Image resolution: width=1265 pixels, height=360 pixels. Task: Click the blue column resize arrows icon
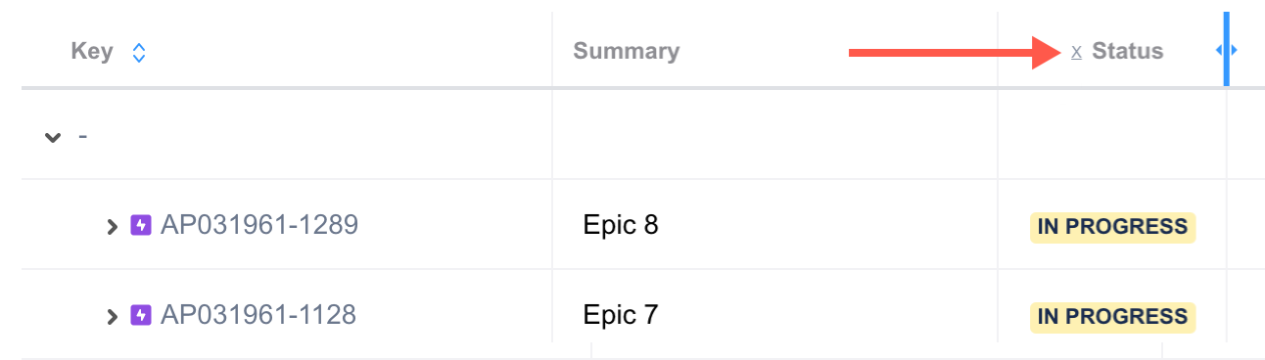click(x=1227, y=50)
